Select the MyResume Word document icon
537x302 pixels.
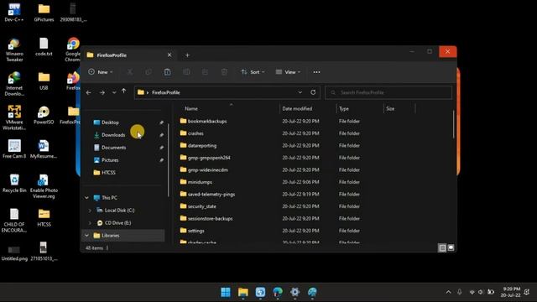(x=44, y=149)
